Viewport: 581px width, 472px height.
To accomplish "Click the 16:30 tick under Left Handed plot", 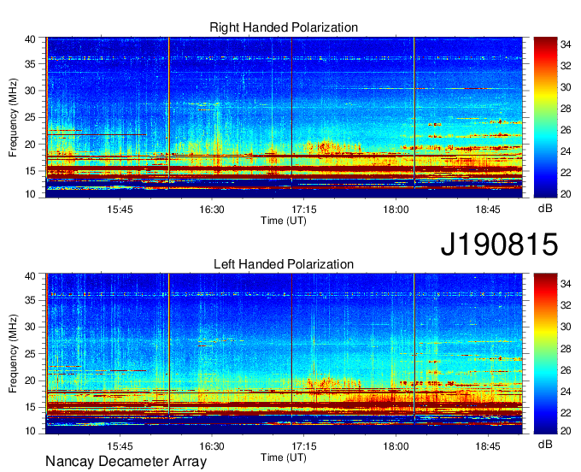I will click(212, 446).
